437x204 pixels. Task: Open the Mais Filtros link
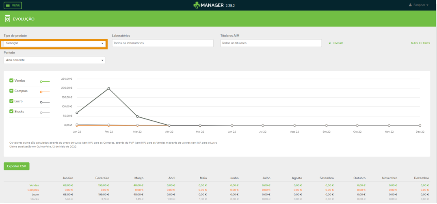click(x=420, y=43)
